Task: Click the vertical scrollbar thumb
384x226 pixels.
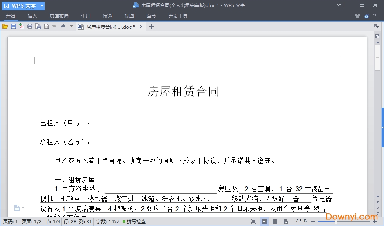Action: tap(377, 58)
